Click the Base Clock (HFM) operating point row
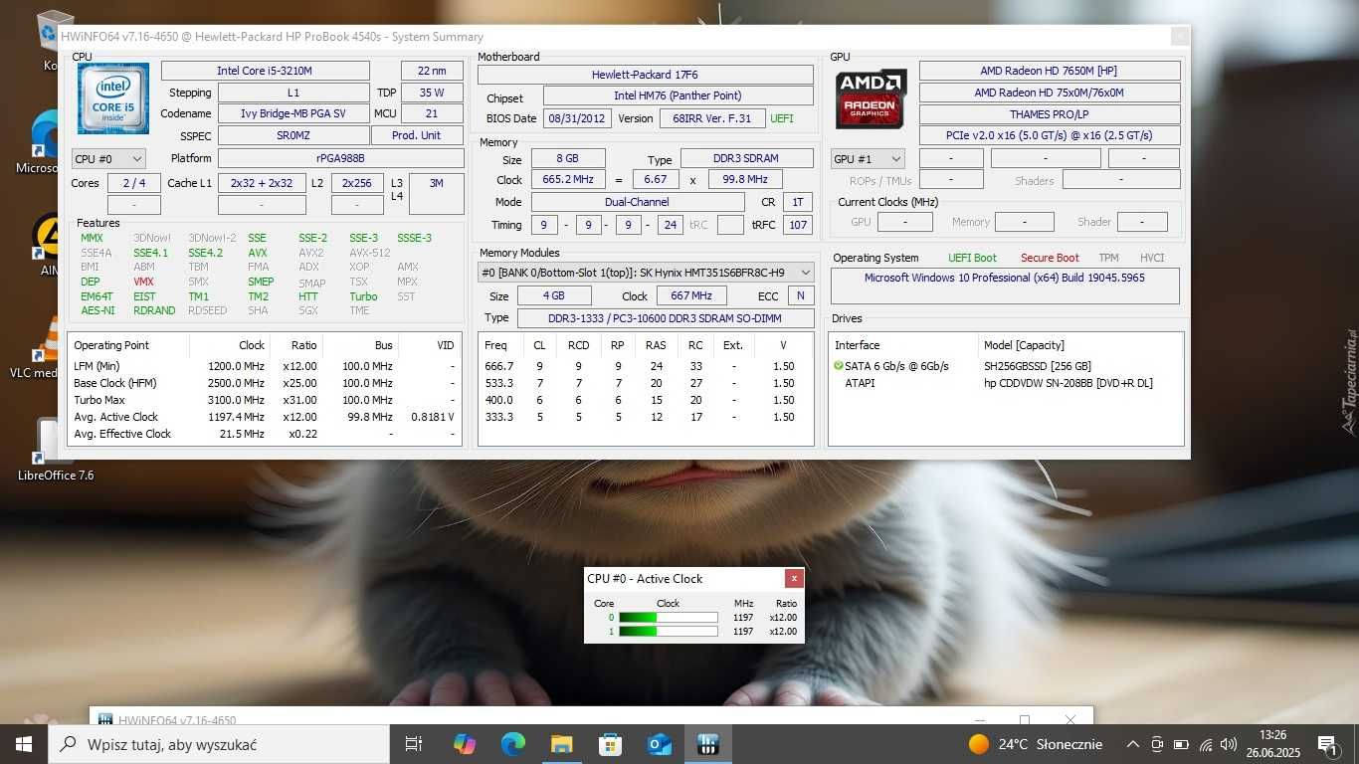The image size is (1359, 764). [x=264, y=383]
